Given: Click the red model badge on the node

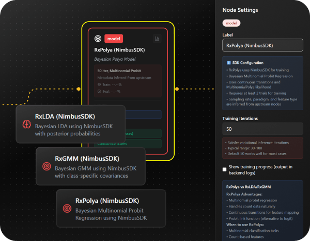Looking at the screenshot, I should coord(113,38).
